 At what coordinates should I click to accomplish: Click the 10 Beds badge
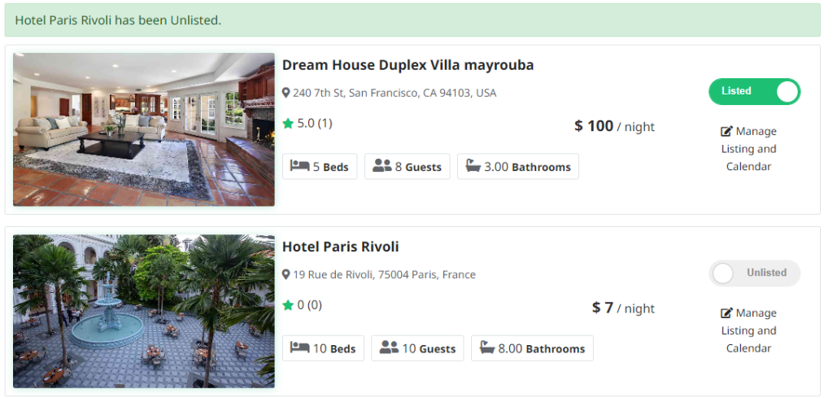pos(324,348)
